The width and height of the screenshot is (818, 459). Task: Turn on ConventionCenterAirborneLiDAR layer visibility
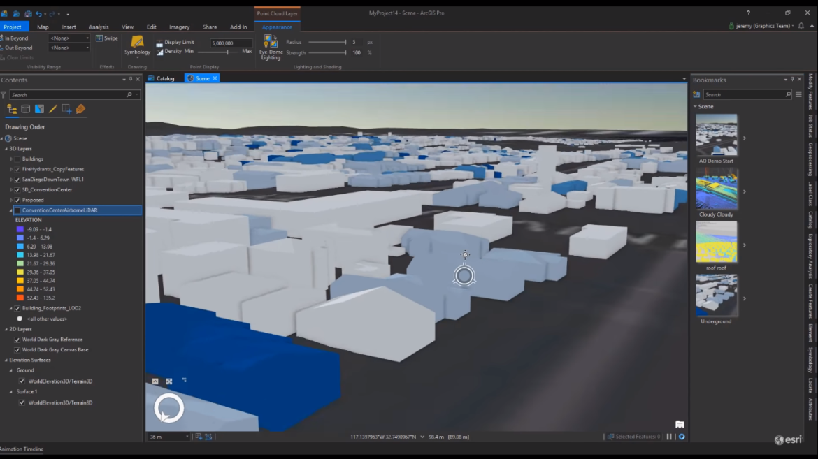pyautogui.click(x=17, y=210)
